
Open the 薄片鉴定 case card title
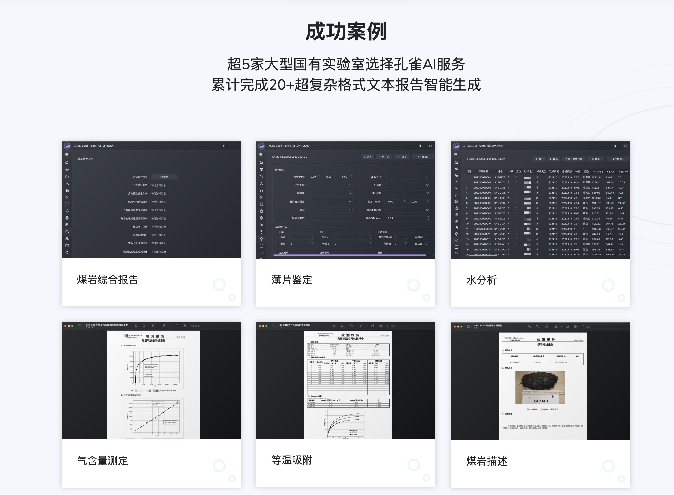click(x=292, y=280)
